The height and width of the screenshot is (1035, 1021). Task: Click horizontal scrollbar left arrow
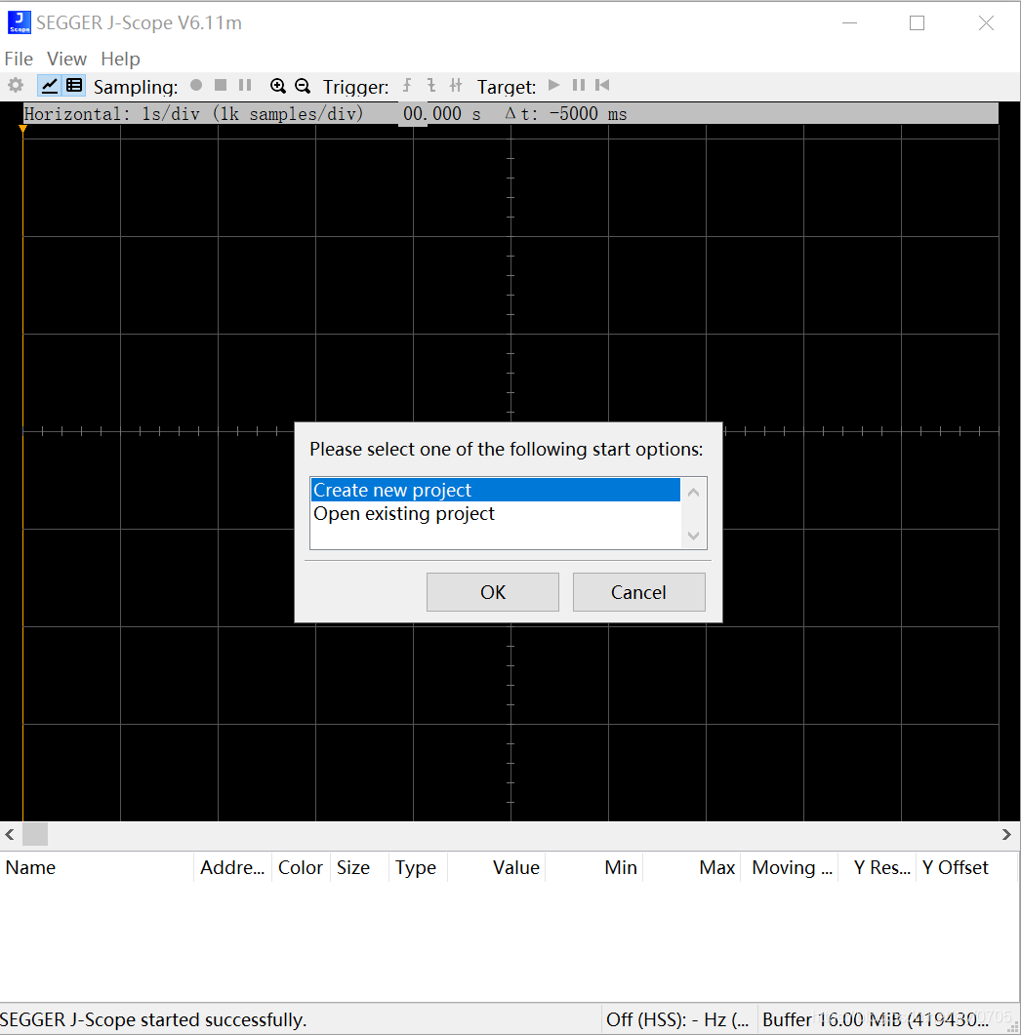pos(9,834)
